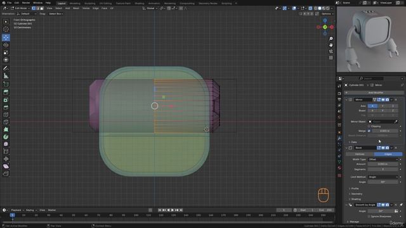Click the viewport zoom magnifier icon
Viewport: 406px width, 228px height.
(331, 39)
